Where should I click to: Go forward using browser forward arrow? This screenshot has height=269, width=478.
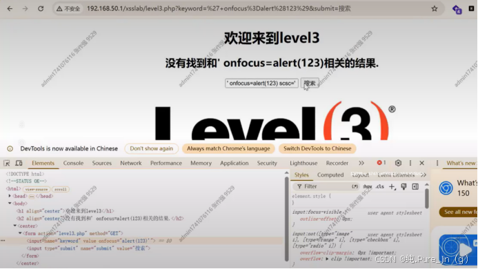click(x=25, y=8)
